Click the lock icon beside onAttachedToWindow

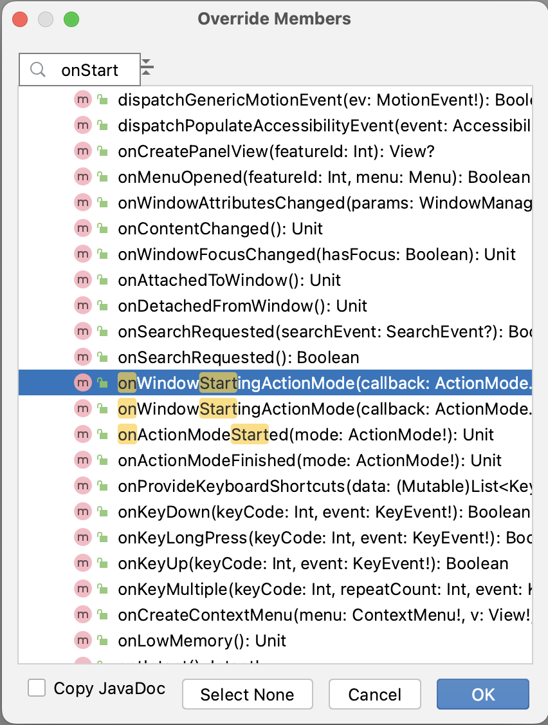tap(102, 280)
